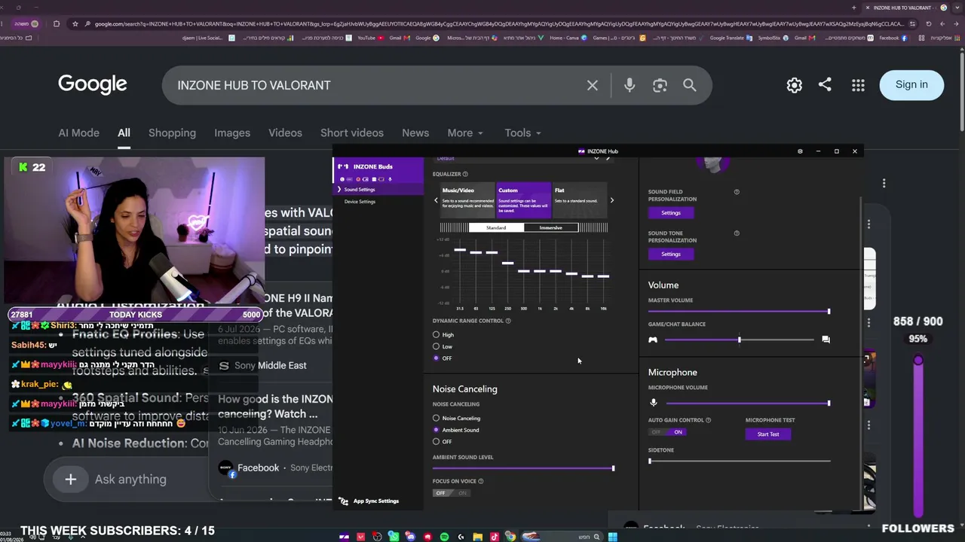The height and width of the screenshot is (542, 965).
Task: Open File Explorer from the taskbar
Action: tap(477, 537)
